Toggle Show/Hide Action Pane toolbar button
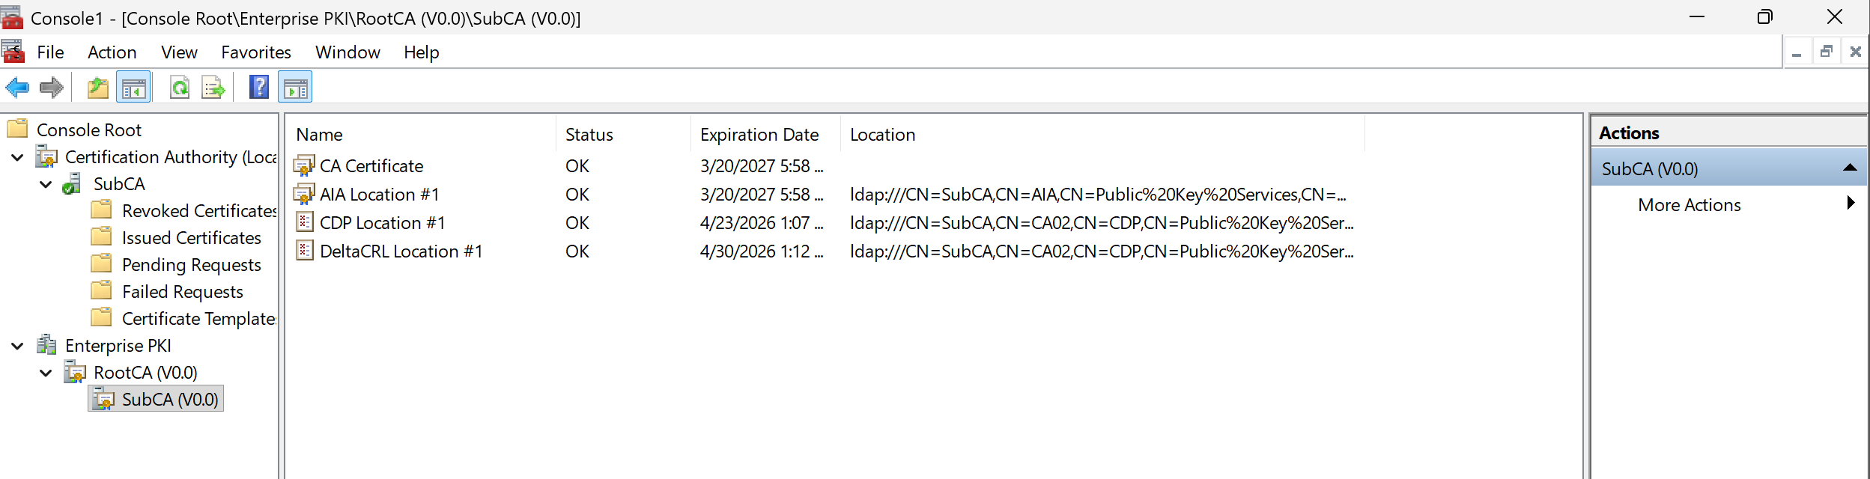1870x479 pixels. [x=295, y=88]
